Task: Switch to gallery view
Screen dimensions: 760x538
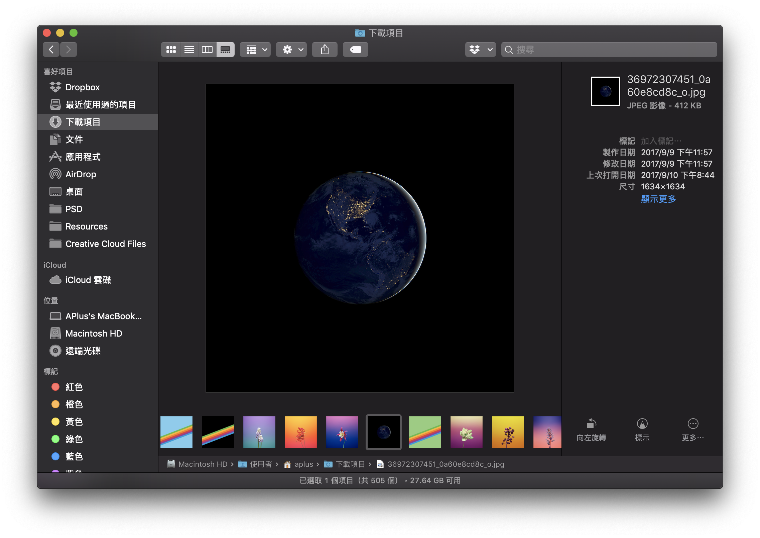Action: [225, 50]
